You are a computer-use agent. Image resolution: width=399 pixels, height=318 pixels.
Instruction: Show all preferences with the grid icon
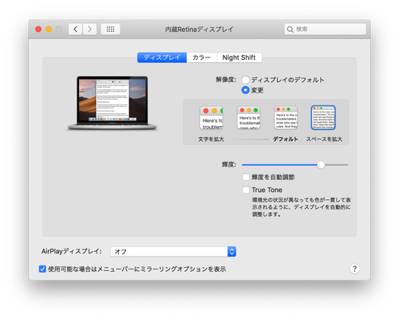110,29
